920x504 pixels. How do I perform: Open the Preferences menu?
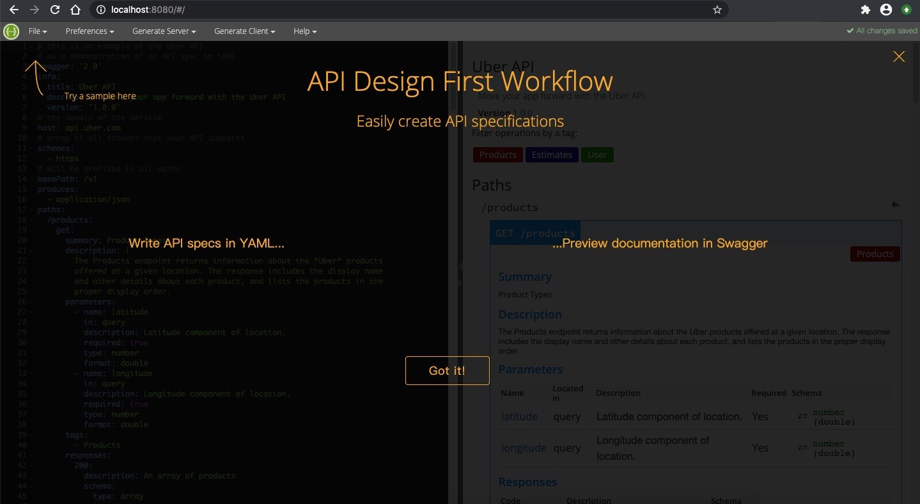coord(90,31)
